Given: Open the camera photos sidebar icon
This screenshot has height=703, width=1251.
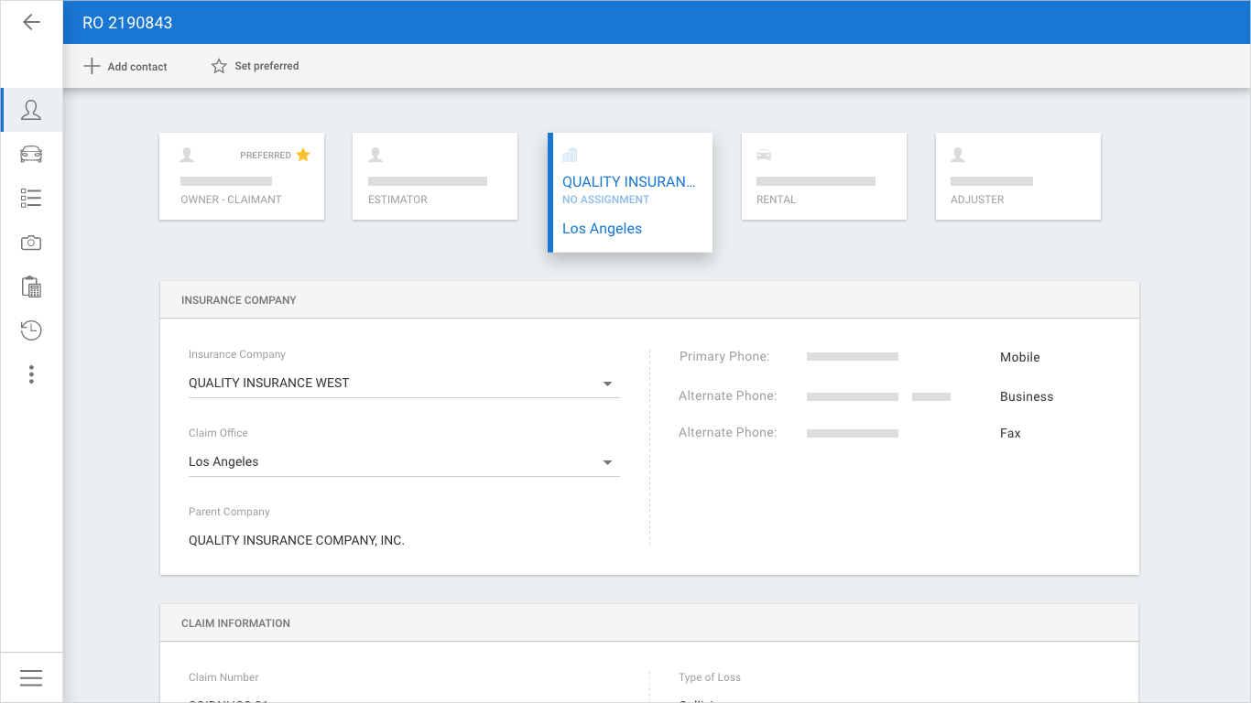Looking at the screenshot, I should 31,243.
